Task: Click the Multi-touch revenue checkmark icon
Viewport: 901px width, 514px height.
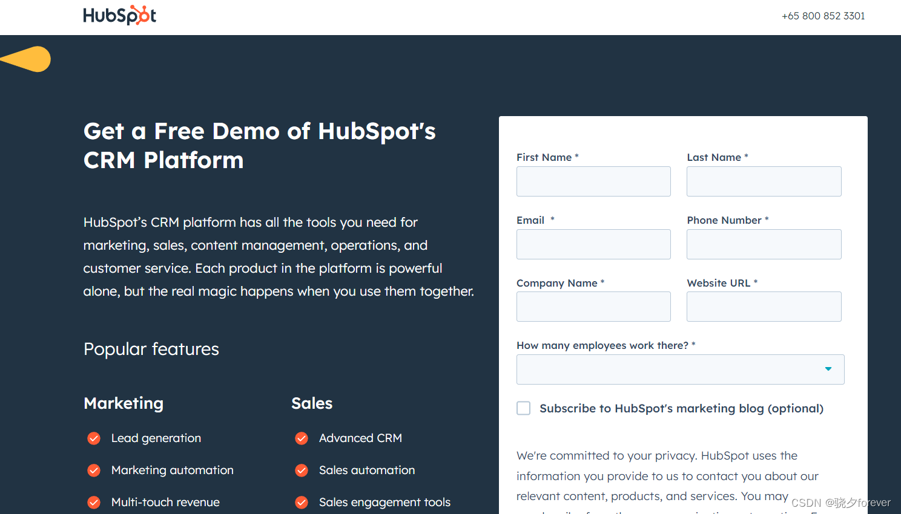Action: [94, 503]
